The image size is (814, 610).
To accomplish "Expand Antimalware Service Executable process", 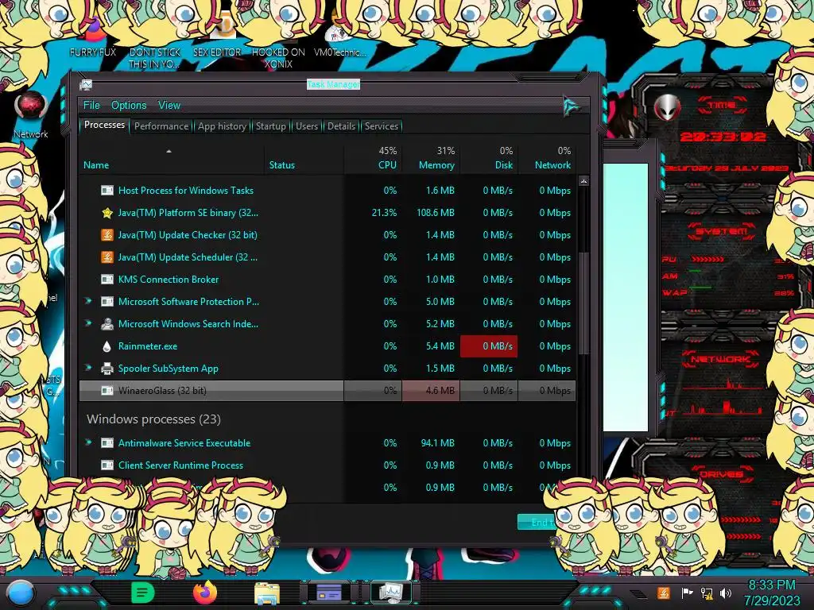I will point(88,442).
